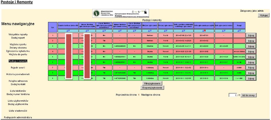Viewport: 271px width, 120px height.
Task: Click Edytuj for row 1
Action: click(251, 36)
